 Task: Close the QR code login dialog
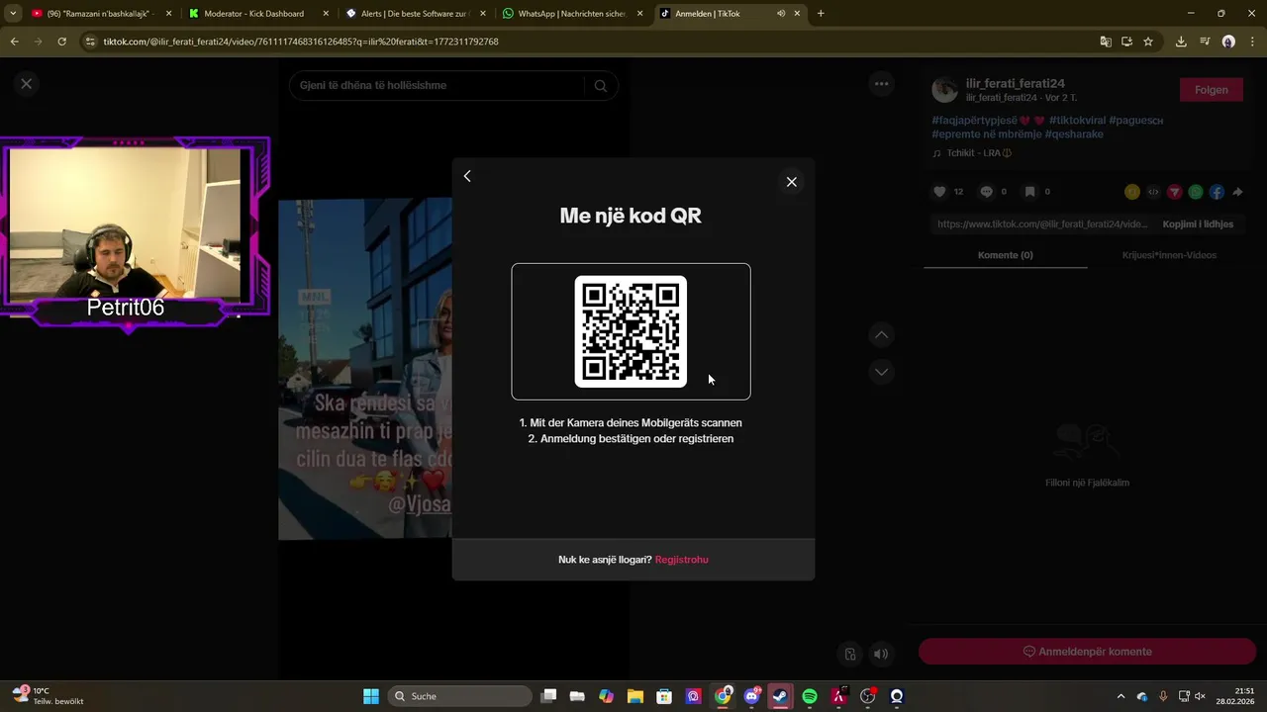coord(791,182)
